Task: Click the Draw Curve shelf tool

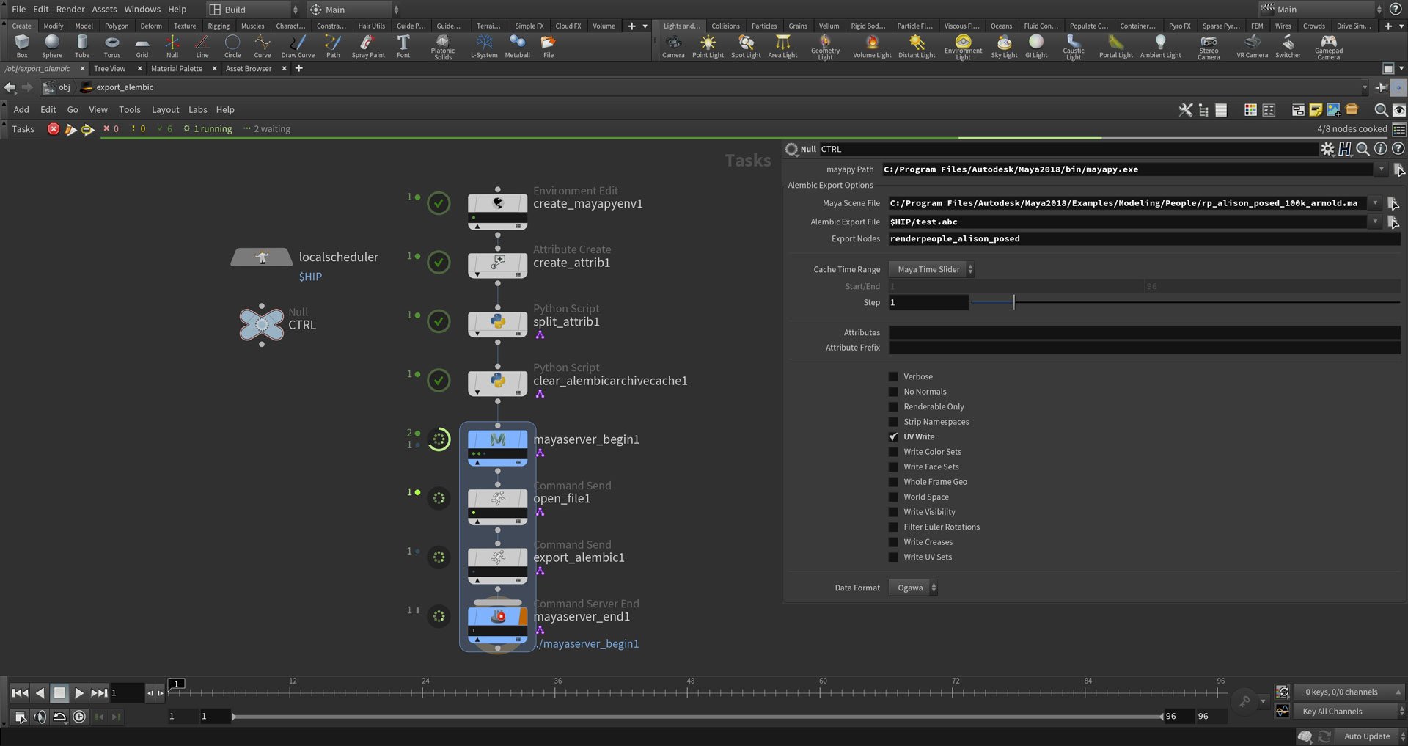Action: 298,45
